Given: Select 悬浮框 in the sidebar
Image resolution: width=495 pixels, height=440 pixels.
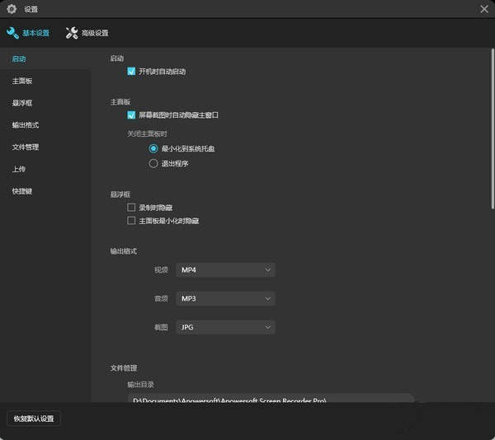Looking at the screenshot, I should point(23,103).
